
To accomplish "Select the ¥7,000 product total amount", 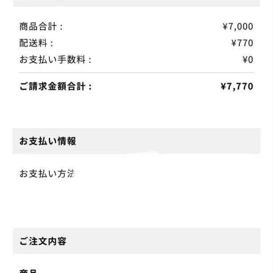I will point(238,27).
